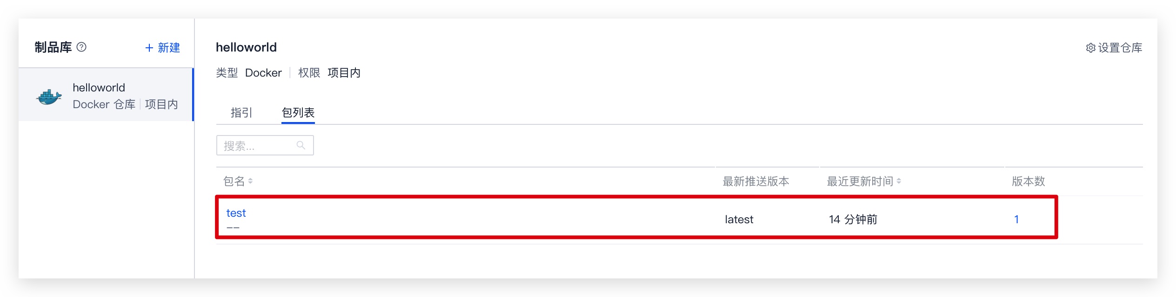Click the plus icon for 新建

coord(149,48)
